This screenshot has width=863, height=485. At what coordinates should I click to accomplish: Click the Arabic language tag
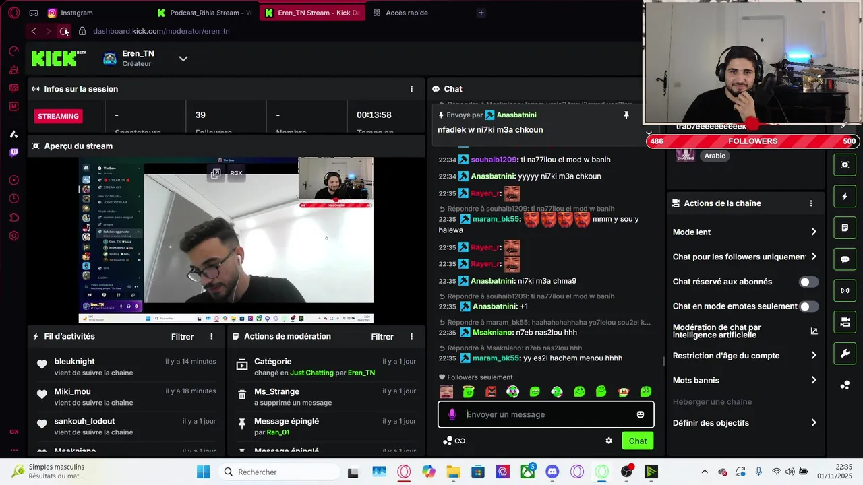(715, 156)
